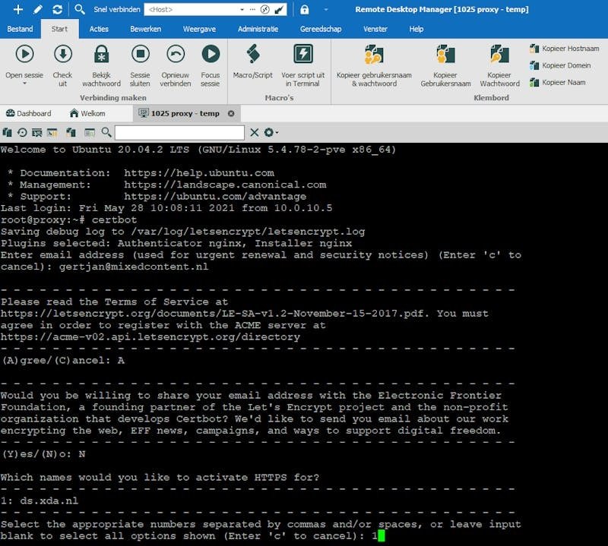
Task: Click the pencil edit icon in the title bar
Action: click(37, 9)
